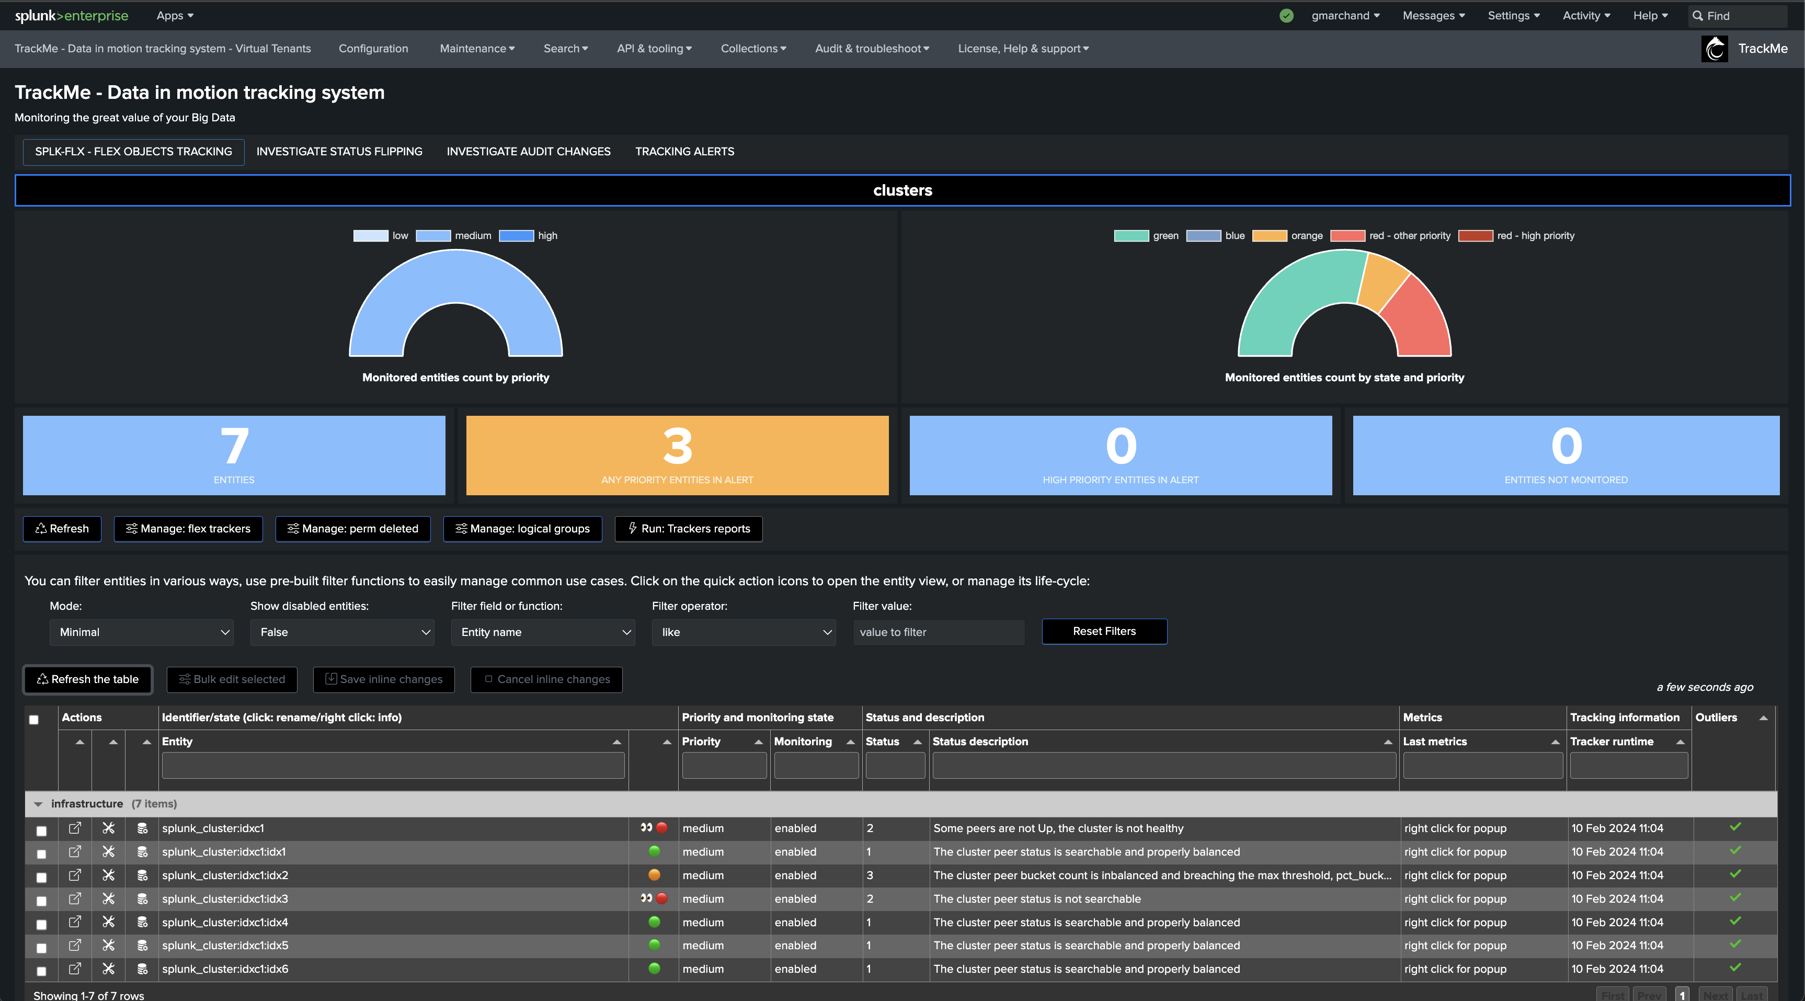Open Audit & troubleshoot menu
The width and height of the screenshot is (1805, 1001).
tap(872, 48)
